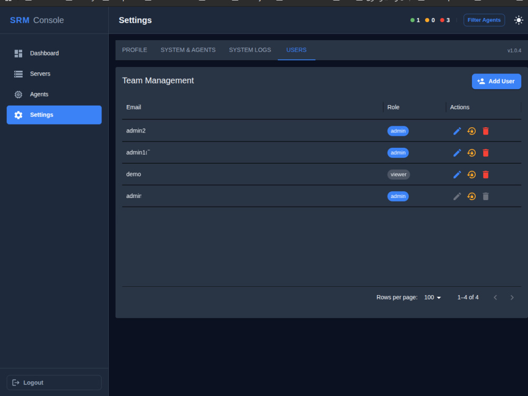This screenshot has height=396, width=528.
Task: Switch to System & Agents tab
Action: (188, 50)
